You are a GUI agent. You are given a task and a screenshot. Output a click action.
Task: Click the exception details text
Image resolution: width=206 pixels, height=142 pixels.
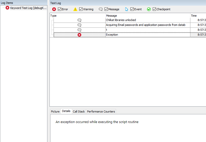(x=97, y=122)
